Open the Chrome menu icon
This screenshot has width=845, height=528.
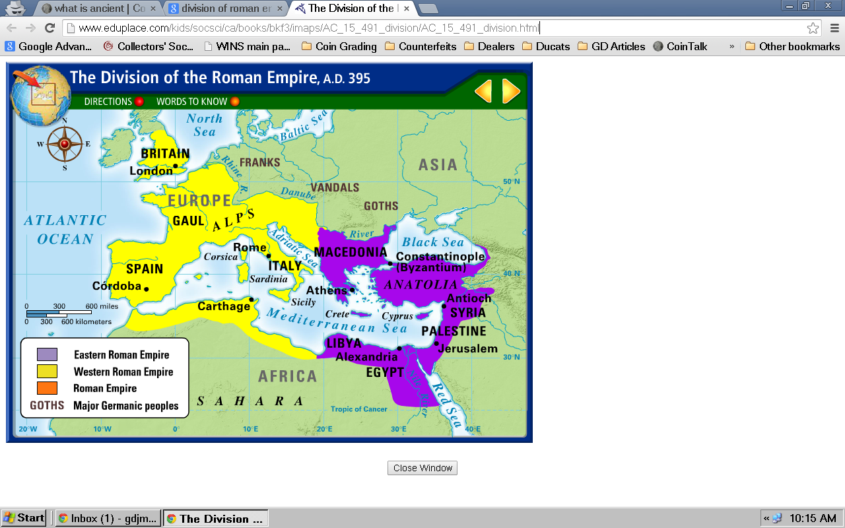click(x=834, y=28)
